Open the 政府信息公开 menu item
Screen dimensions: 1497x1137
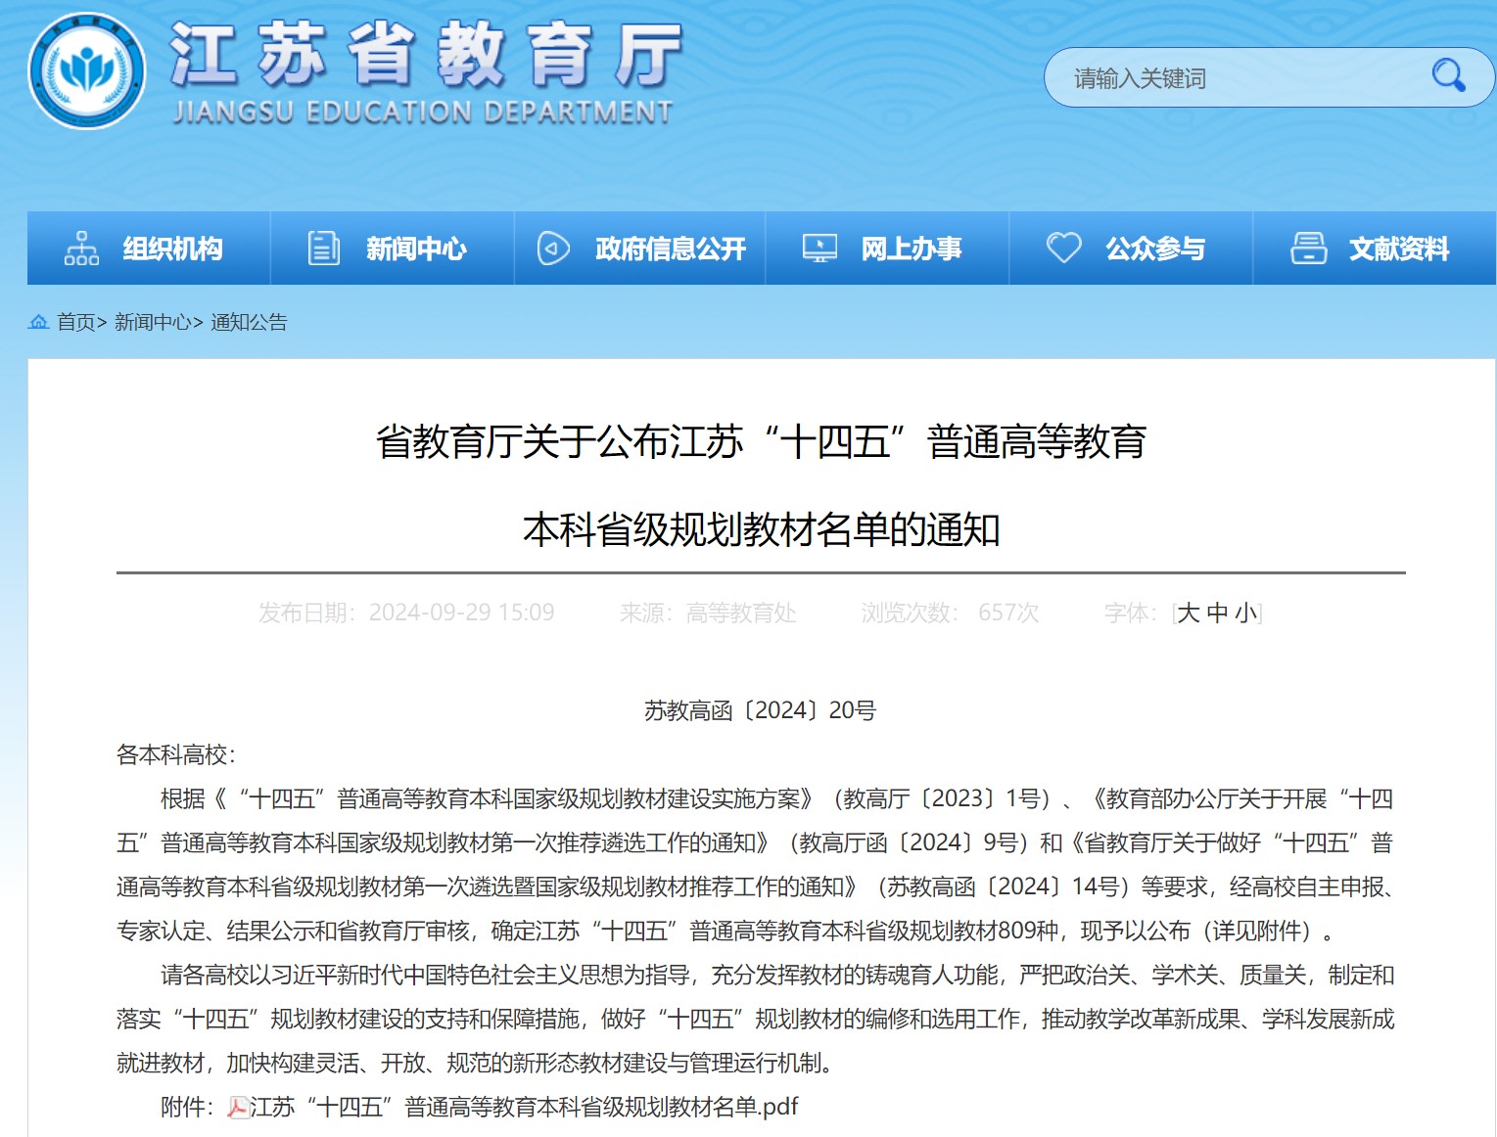670,250
